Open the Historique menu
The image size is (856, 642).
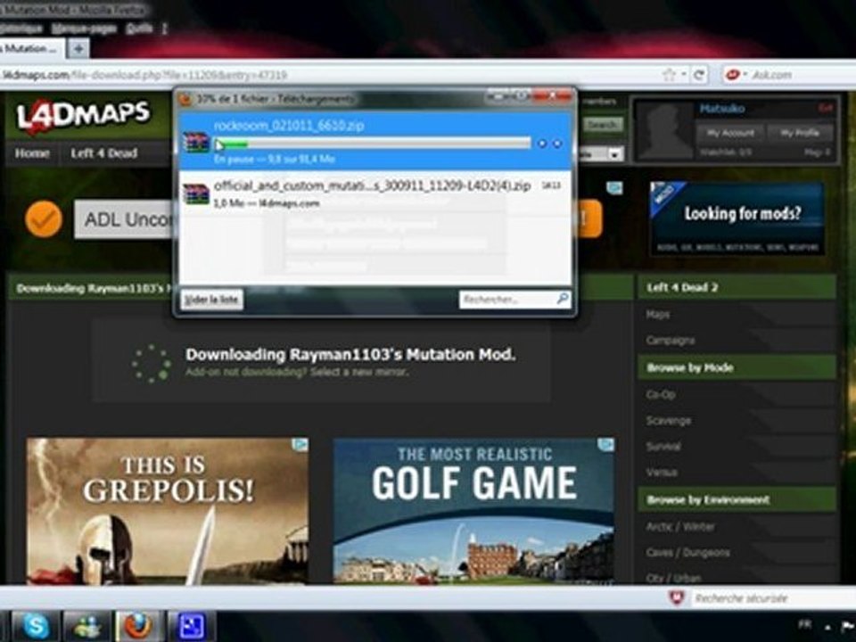(x=21, y=29)
